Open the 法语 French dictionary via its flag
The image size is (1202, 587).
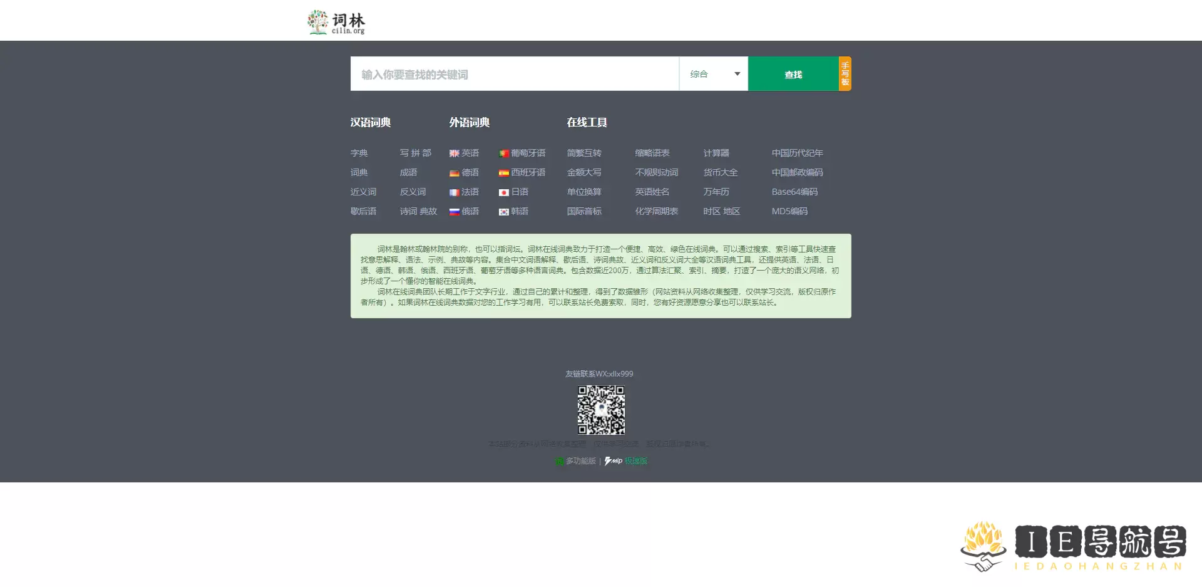coord(454,192)
